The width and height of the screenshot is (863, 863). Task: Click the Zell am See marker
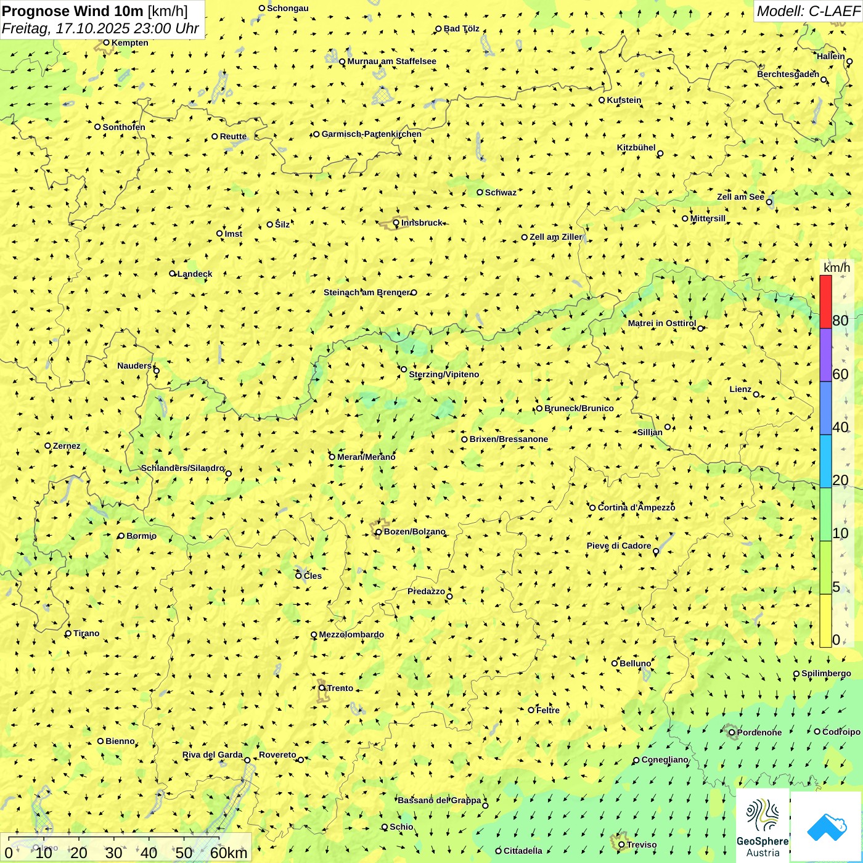[x=769, y=202]
